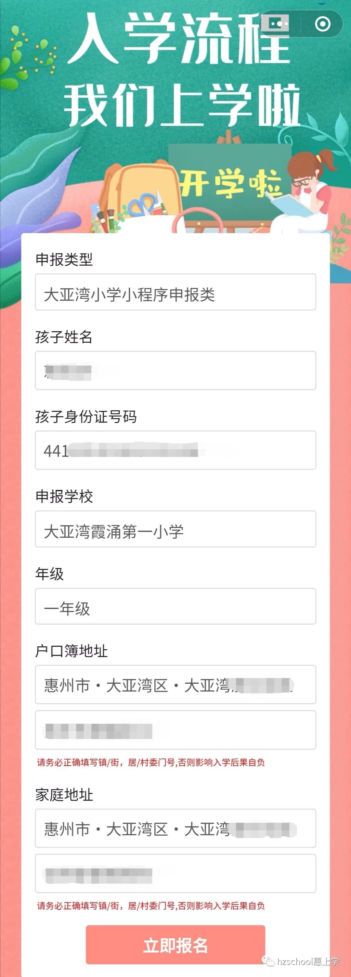Expand the 年级 grade picker
This screenshot has height=977, width=351.
coord(175,606)
